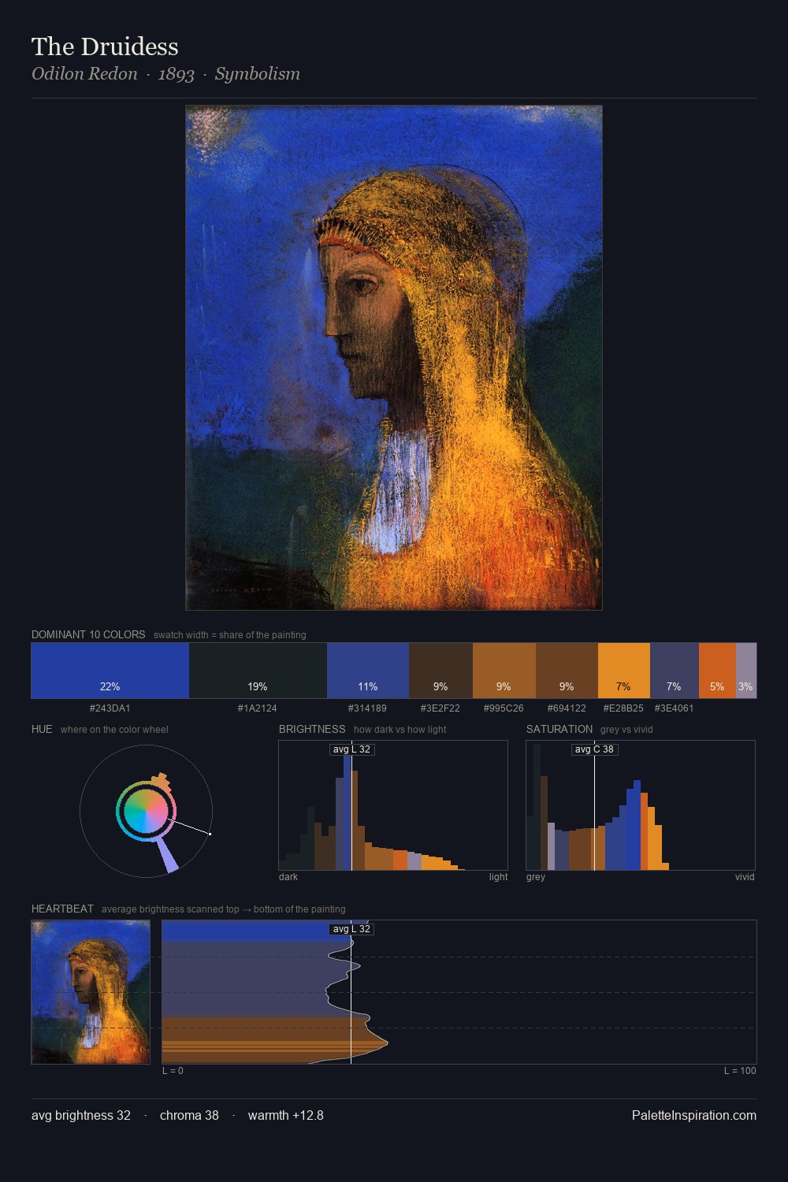This screenshot has width=788, height=1182.
Task: Click the large Druidess painting image
Action: pyautogui.click(x=394, y=358)
